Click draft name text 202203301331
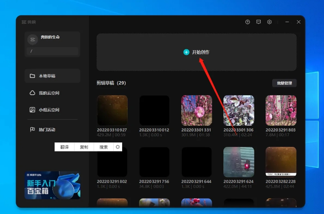Viewport: 324px width, 214px height. 196,130
